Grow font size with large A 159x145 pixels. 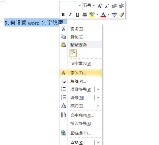pyautogui.click(x=100, y=6)
